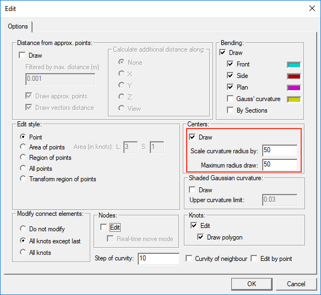The image size is (321, 295).
Task: Select the Point edit style
Action: 23,137
